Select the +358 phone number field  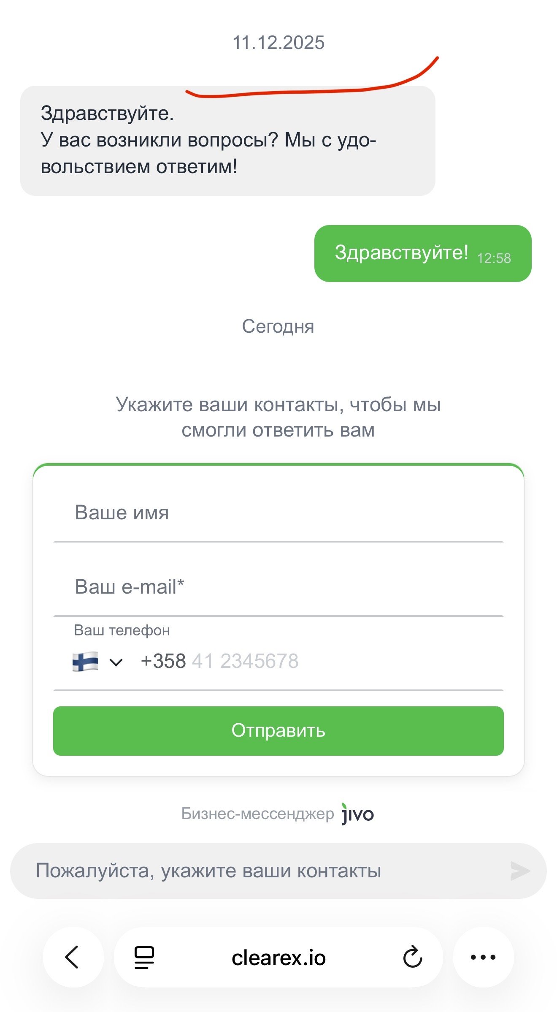(x=321, y=661)
